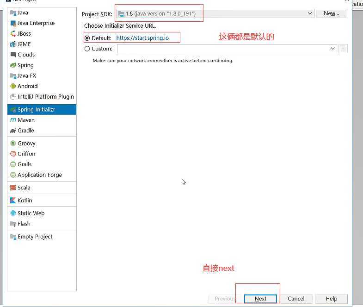This screenshot has width=363, height=307.
Task: Select the Default service URL radio button
Action: 87,38
